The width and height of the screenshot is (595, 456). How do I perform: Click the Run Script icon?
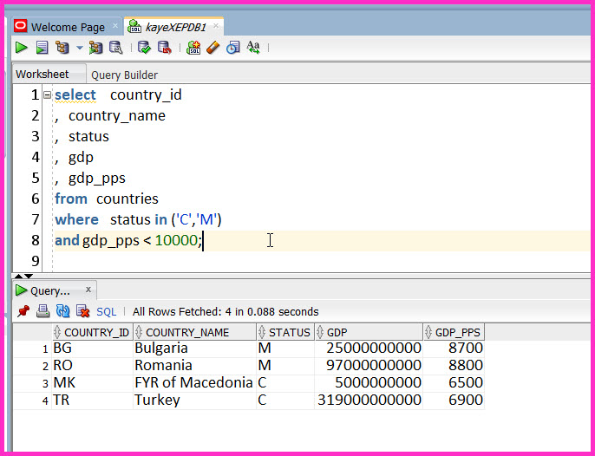click(42, 48)
